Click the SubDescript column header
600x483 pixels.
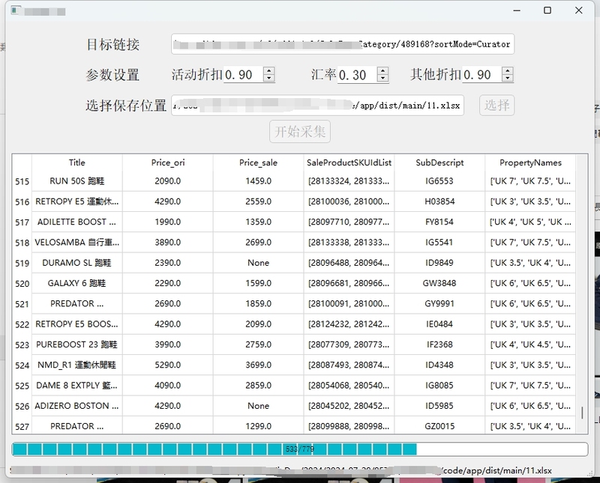439,162
